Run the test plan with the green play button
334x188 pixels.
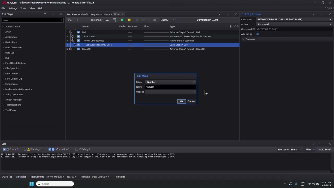pyautogui.click(x=122, y=20)
